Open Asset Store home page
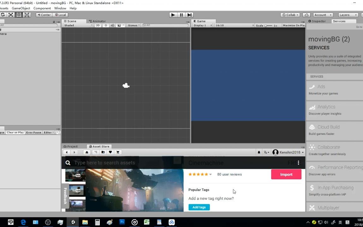Screen dimensions: 363x227 point(86,152)
